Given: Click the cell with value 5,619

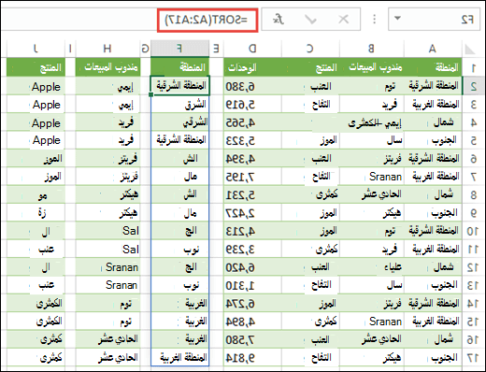Looking at the screenshot, I should pos(252,105).
